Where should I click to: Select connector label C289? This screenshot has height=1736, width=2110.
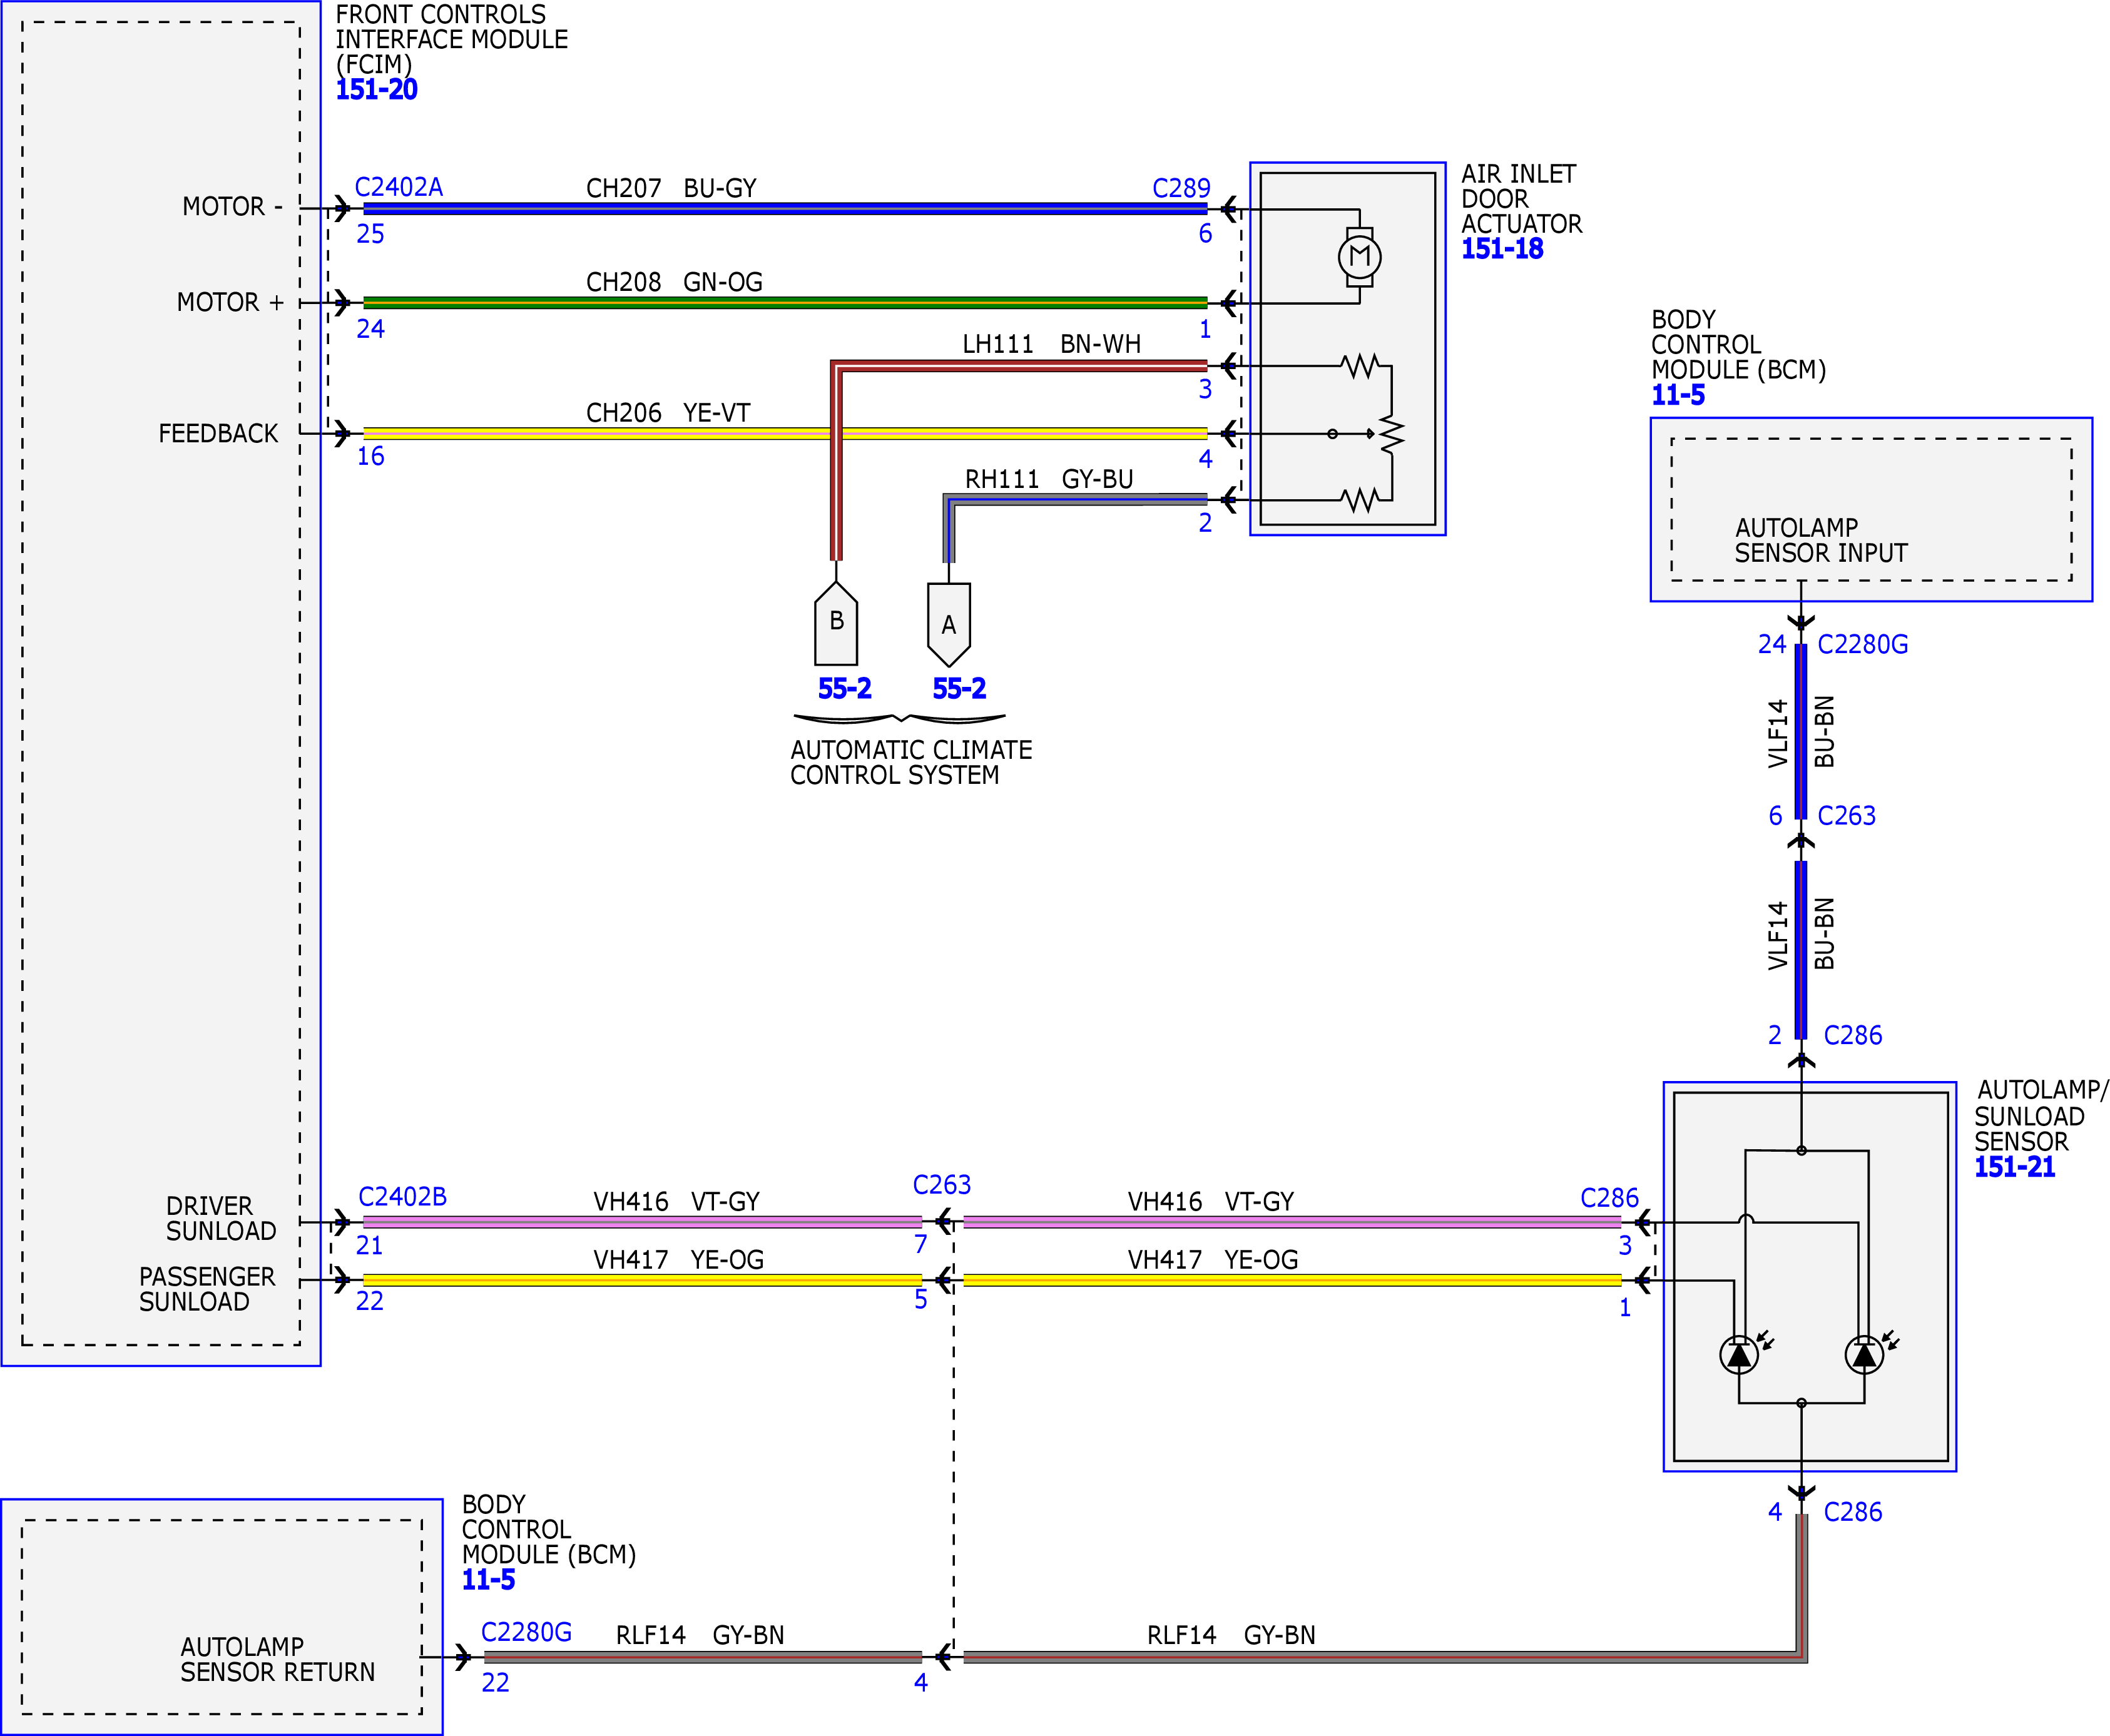pyautogui.click(x=1181, y=188)
